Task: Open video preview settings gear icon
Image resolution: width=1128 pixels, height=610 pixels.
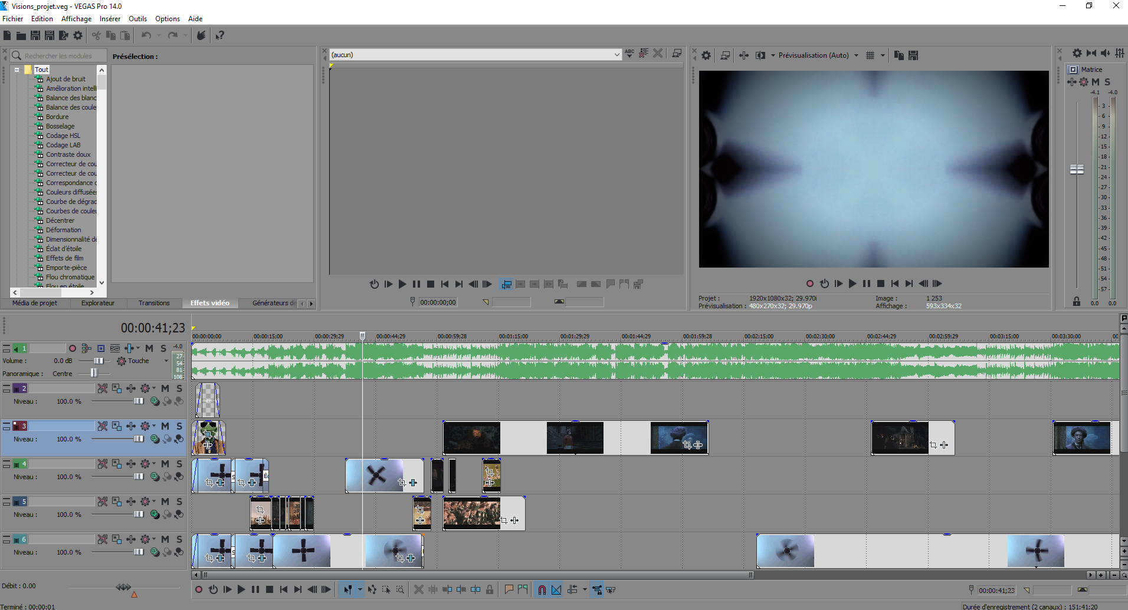Action: pyautogui.click(x=706, y=55)
